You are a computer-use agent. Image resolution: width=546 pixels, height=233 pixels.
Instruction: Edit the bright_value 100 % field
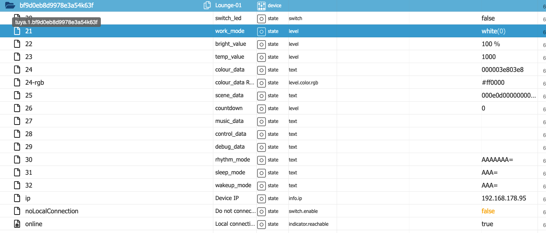[491, 44]
